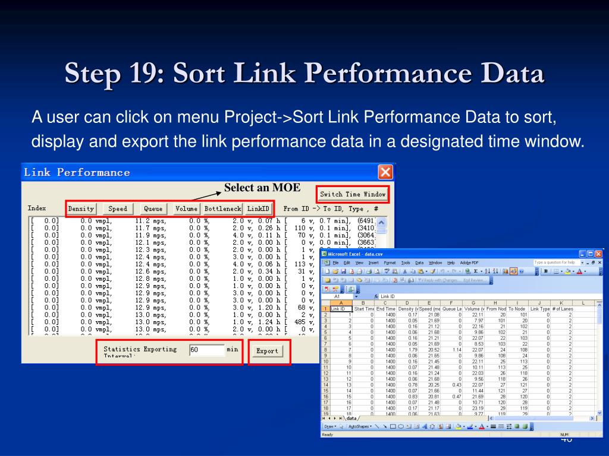Image resolution: width=609 pixels, height=456 pixels.
Task: Click Excel New workbook icon
Action: point(327,271)
